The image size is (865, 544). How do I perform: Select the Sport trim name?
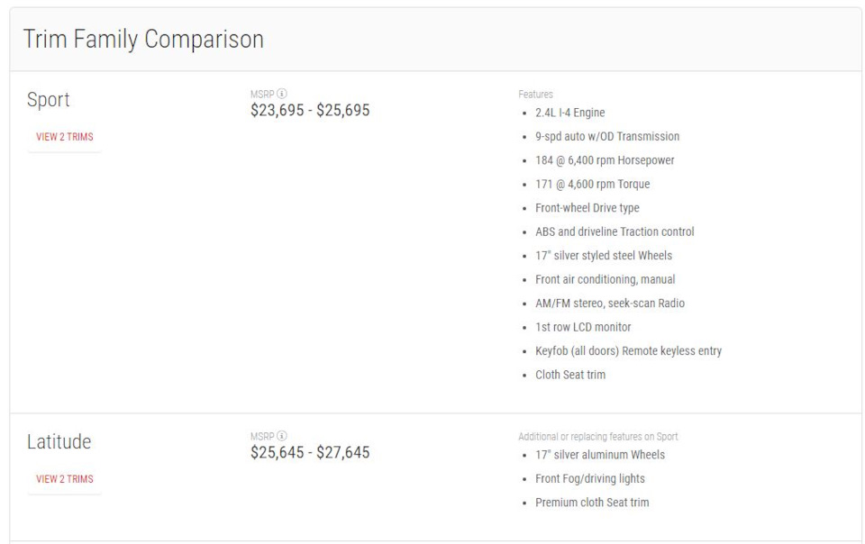pyautogui.click(x=49, y=100)
